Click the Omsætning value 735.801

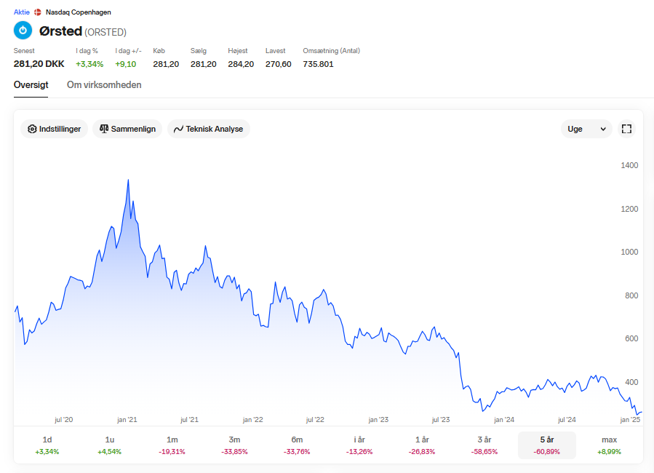pyautogui.click(x=318, y=64)
